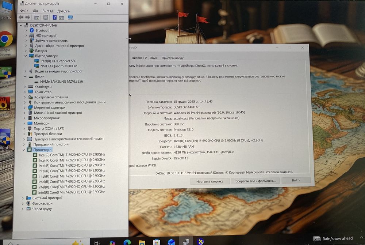This screenshot has width=365, height=245.
Task: Click the Вийти button in DirectX dialog
Action: tap(296, 180)
